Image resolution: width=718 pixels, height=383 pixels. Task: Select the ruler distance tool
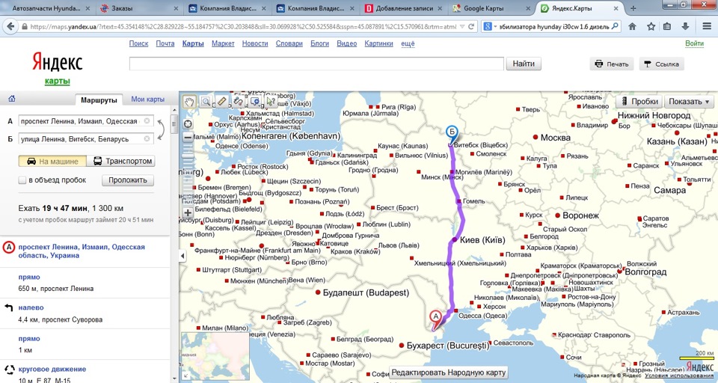(x=222, y=101)
